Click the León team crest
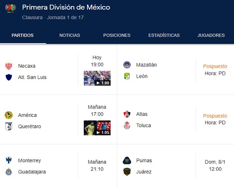This screenshot has width=234, height=187. tap(127, 76)
